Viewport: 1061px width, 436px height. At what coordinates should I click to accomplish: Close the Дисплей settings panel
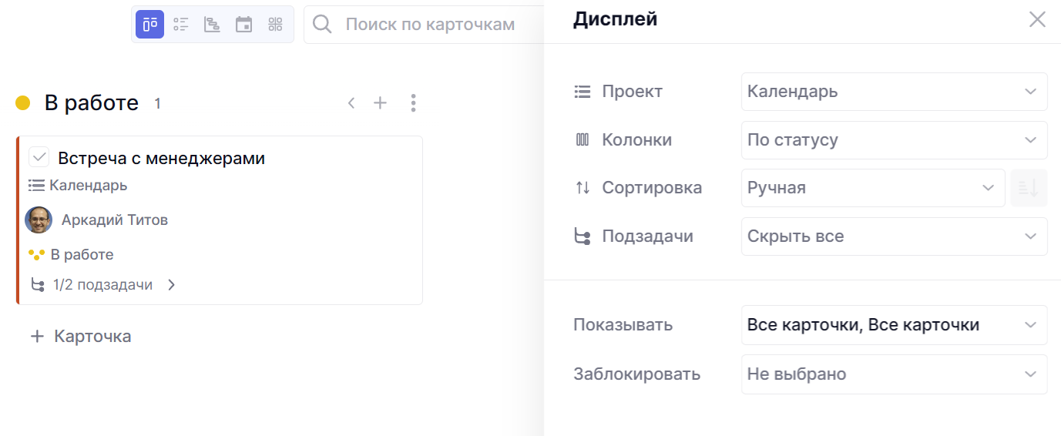[x=1037, y=20]
